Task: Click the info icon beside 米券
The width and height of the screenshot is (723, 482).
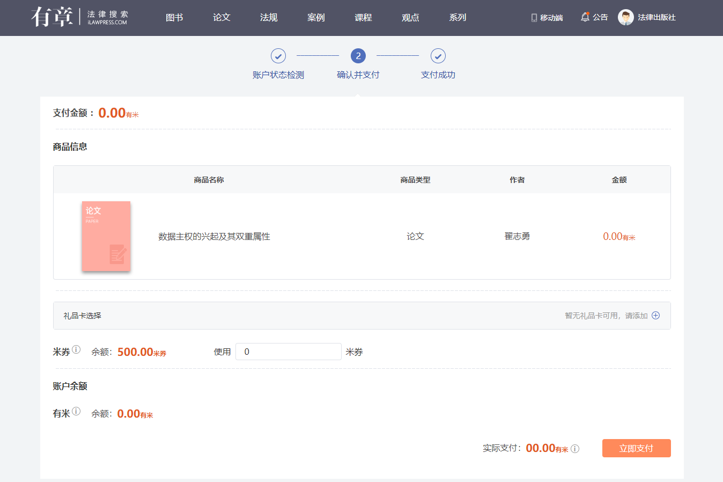Action: 76,350
